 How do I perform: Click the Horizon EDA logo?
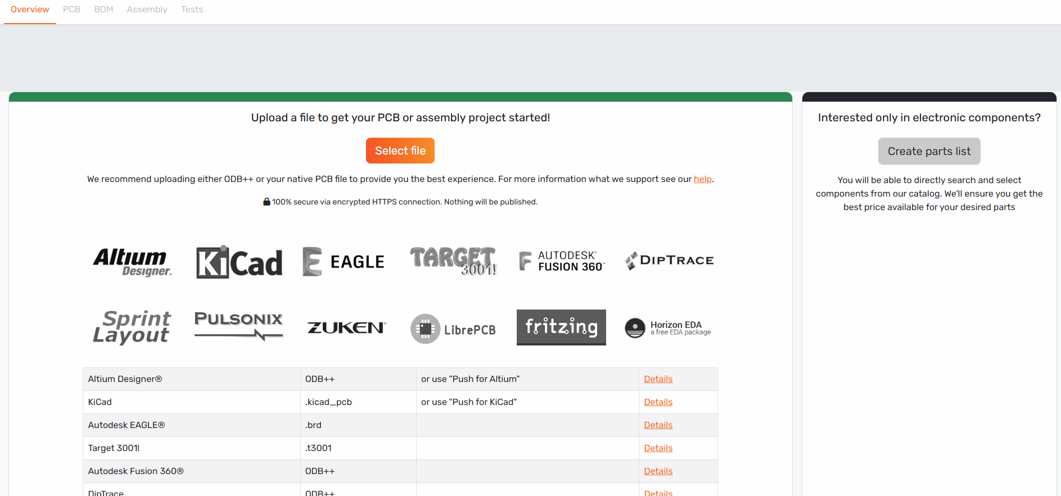(x=668, y=327)
